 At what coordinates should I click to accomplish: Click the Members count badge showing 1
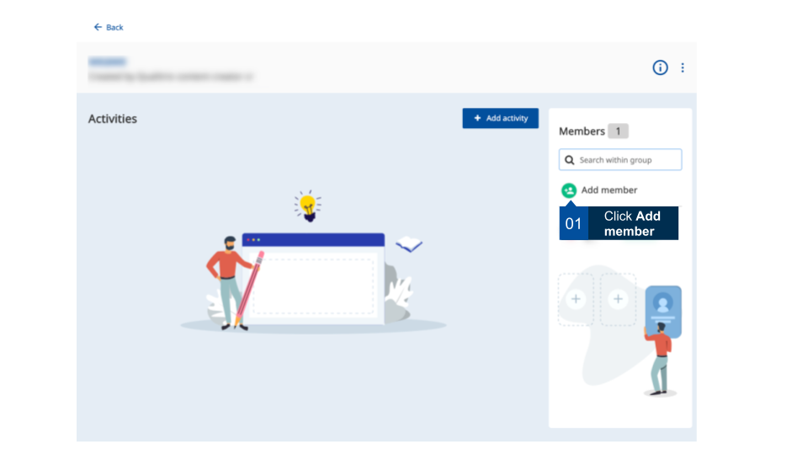click(x=618, y=131)
